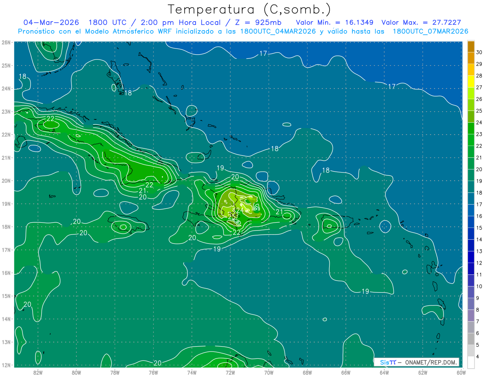The image size is (490, 378).
Task: Click the "78W" longitude label
Action: pyautogui.click(x=115, y=372)
